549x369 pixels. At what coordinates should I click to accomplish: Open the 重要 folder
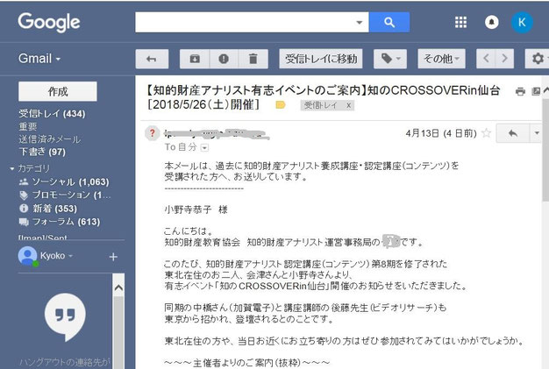pos(28,126)
